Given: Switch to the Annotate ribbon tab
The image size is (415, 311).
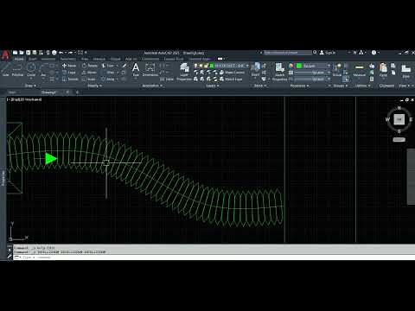Looking at the screenshot, I should (48, 59).
